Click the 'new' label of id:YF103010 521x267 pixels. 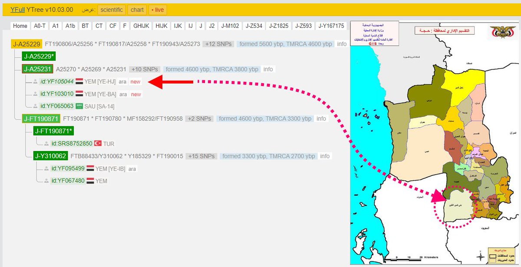136,94
